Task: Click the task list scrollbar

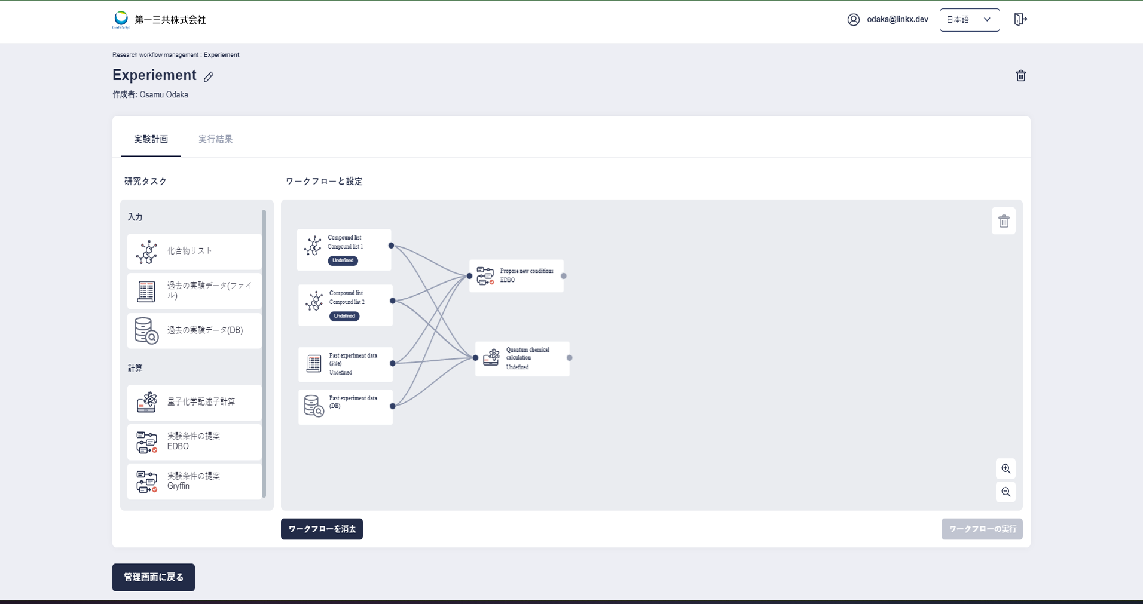Action: pos(264,354)
